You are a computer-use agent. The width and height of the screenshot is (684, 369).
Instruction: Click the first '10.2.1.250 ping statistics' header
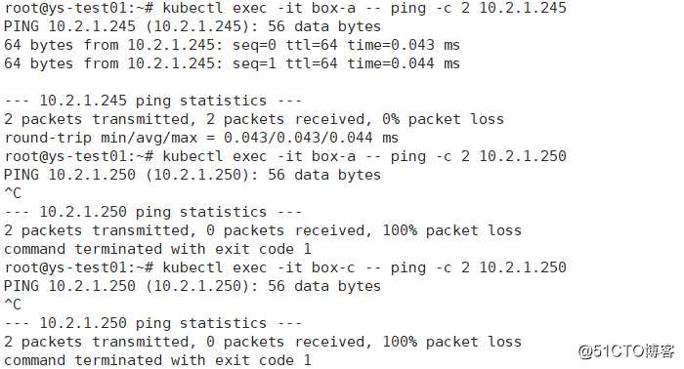[152, 212]
